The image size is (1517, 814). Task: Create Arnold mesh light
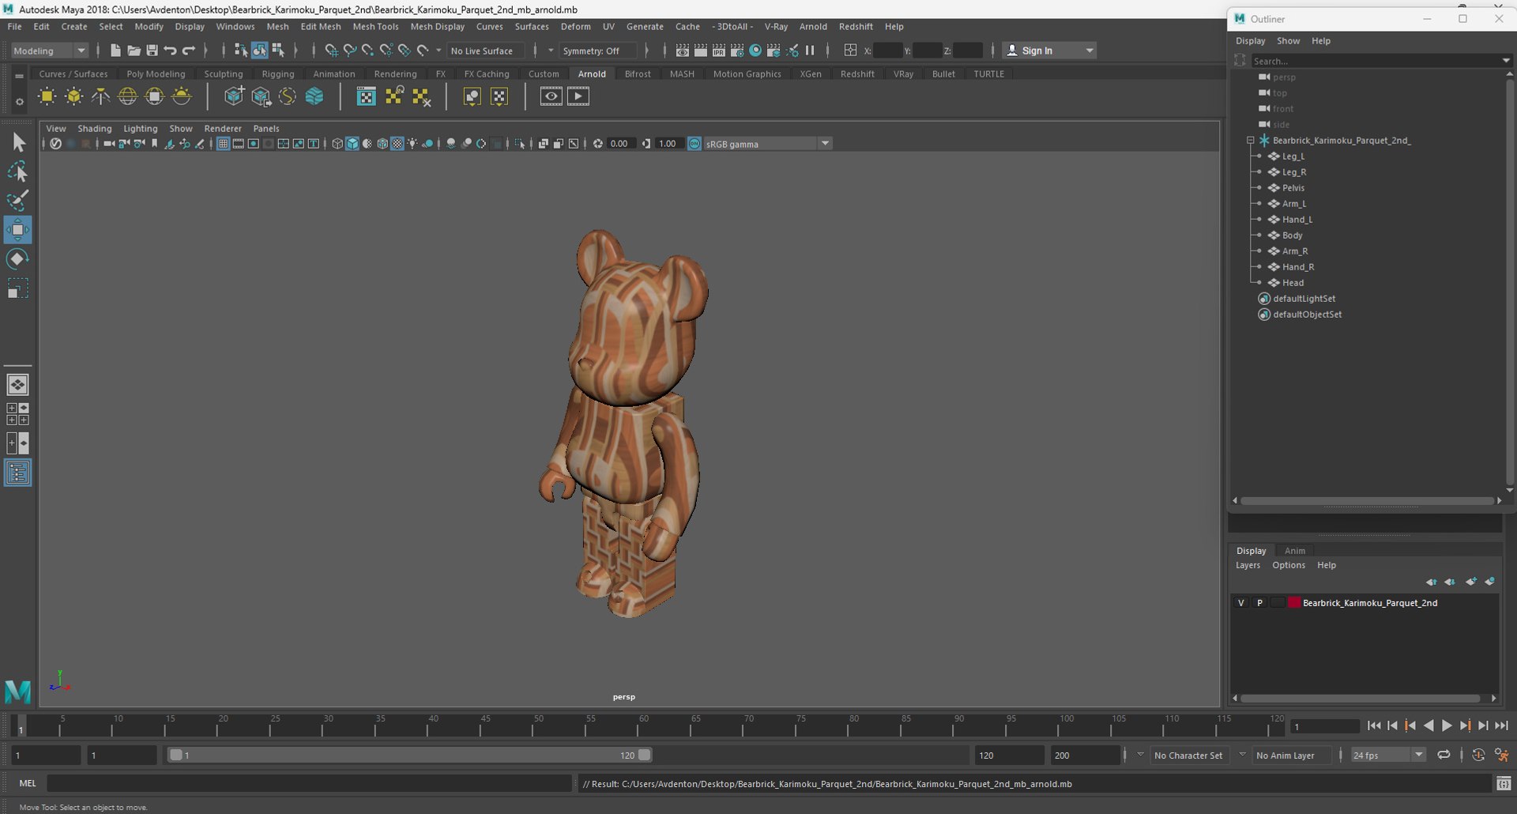tap(74, 96)
